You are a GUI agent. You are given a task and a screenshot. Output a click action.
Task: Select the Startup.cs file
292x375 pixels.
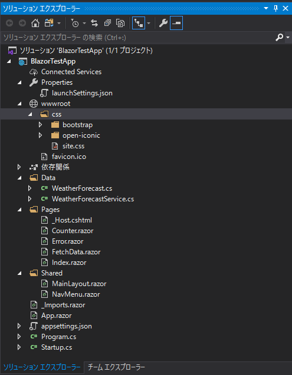57,347
